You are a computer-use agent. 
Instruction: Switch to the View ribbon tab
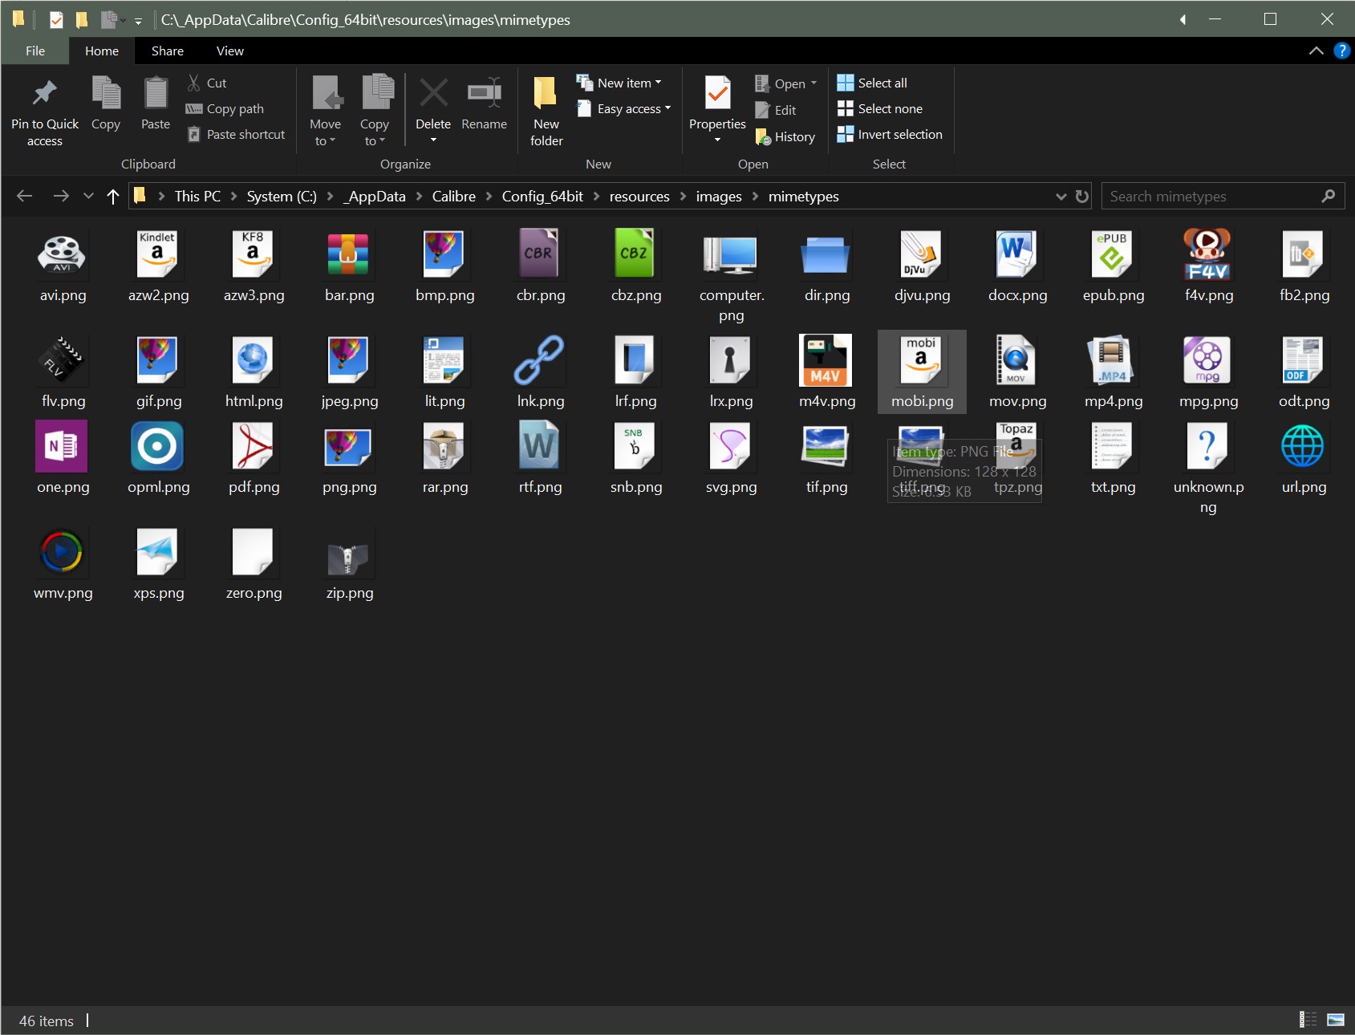(229, 51)
